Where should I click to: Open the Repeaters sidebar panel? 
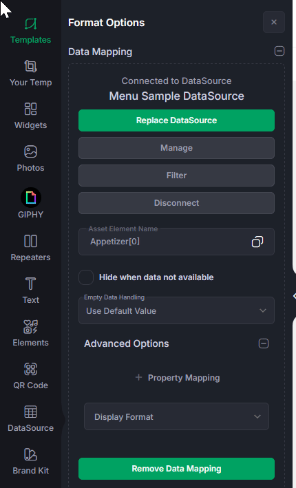coord(30,248)
